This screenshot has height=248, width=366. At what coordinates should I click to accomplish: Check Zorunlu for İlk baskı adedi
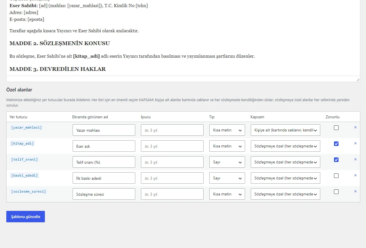336,176
